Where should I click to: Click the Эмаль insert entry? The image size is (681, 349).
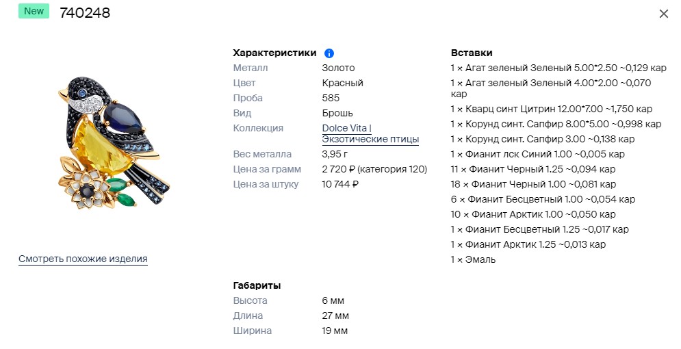pos(473,259)
